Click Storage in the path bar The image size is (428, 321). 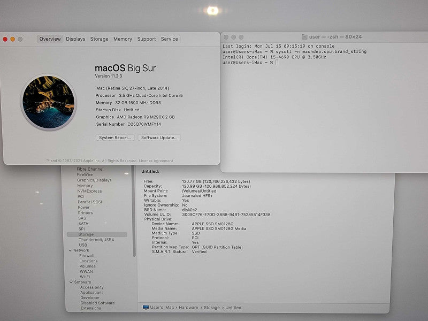tap(211, 308)
